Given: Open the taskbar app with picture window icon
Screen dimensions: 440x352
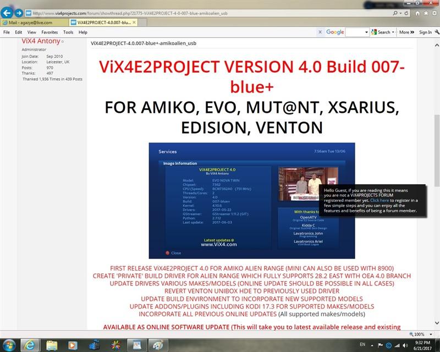Looking at the screenshot, I should click(x=136, y=345).
